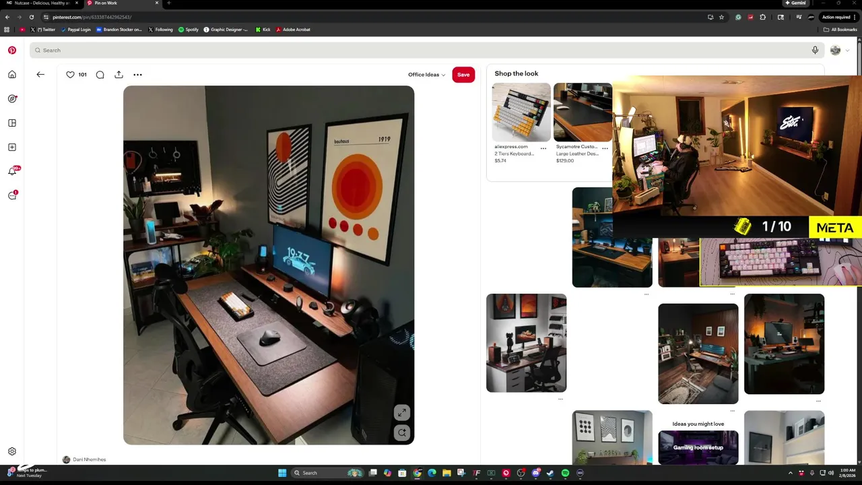
Task: Click the Windows taskbar Search box
Action: 328,473
